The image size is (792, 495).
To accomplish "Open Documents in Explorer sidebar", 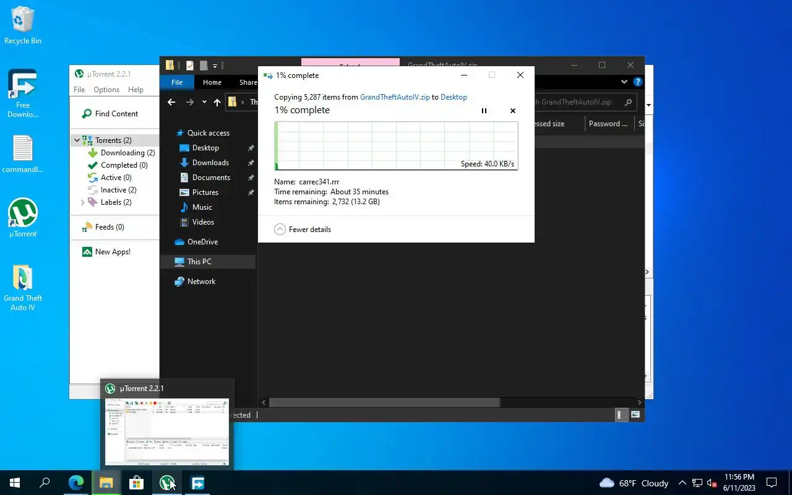I will (x=211, y=178).
